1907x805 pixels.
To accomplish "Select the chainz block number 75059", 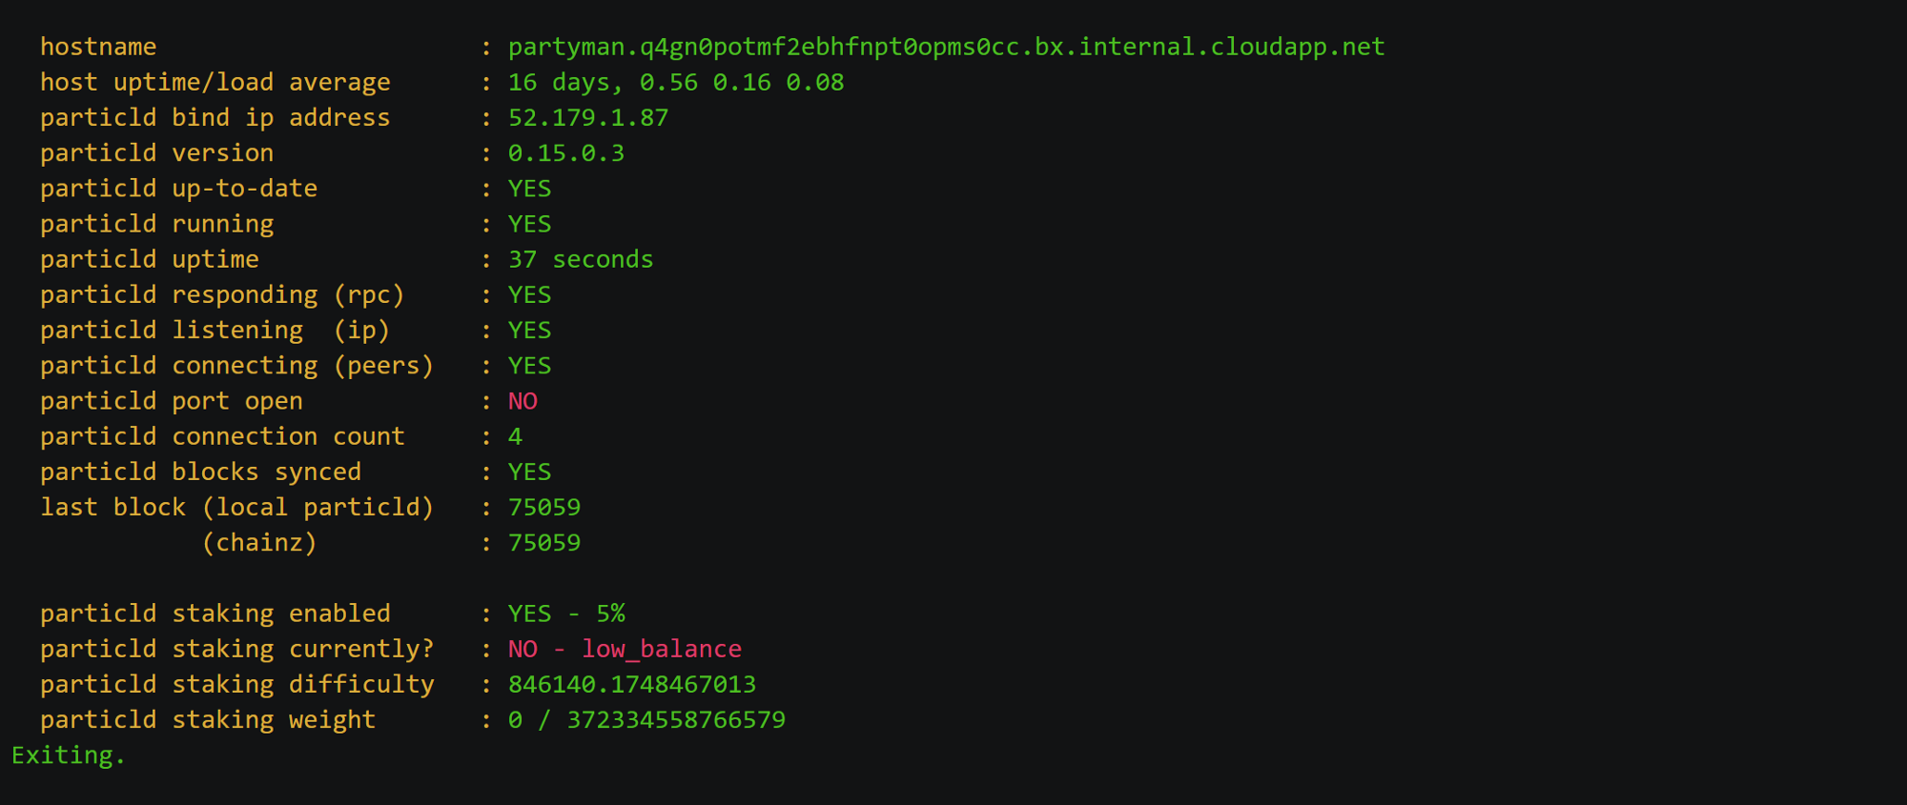I will [x=544, y=543].
